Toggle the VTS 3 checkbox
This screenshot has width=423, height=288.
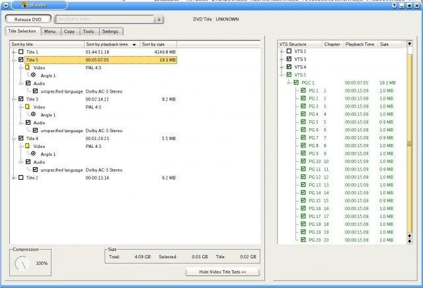[289, 59]
